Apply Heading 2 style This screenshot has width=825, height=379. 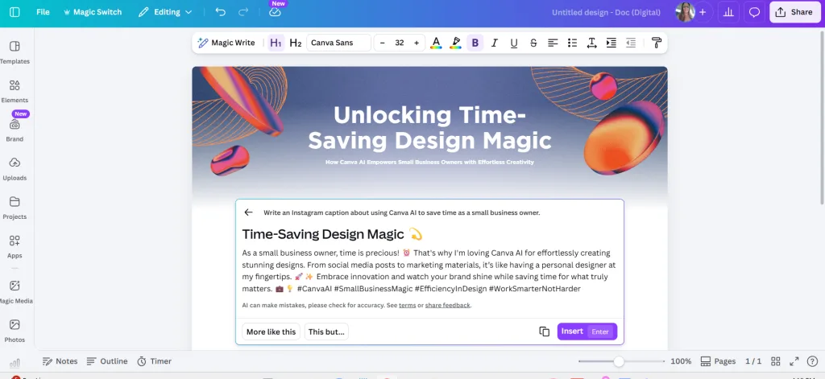(x=296, y=43)
